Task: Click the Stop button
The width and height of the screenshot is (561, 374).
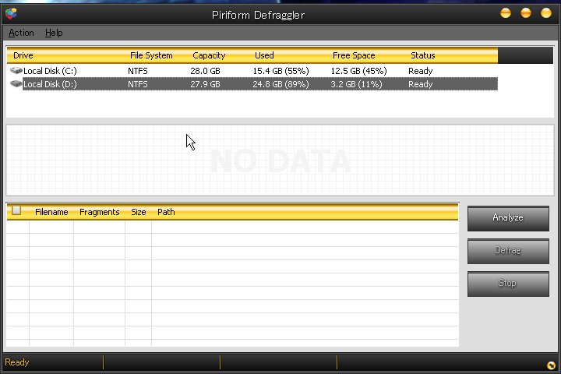Action: click(x=508, y=284)
